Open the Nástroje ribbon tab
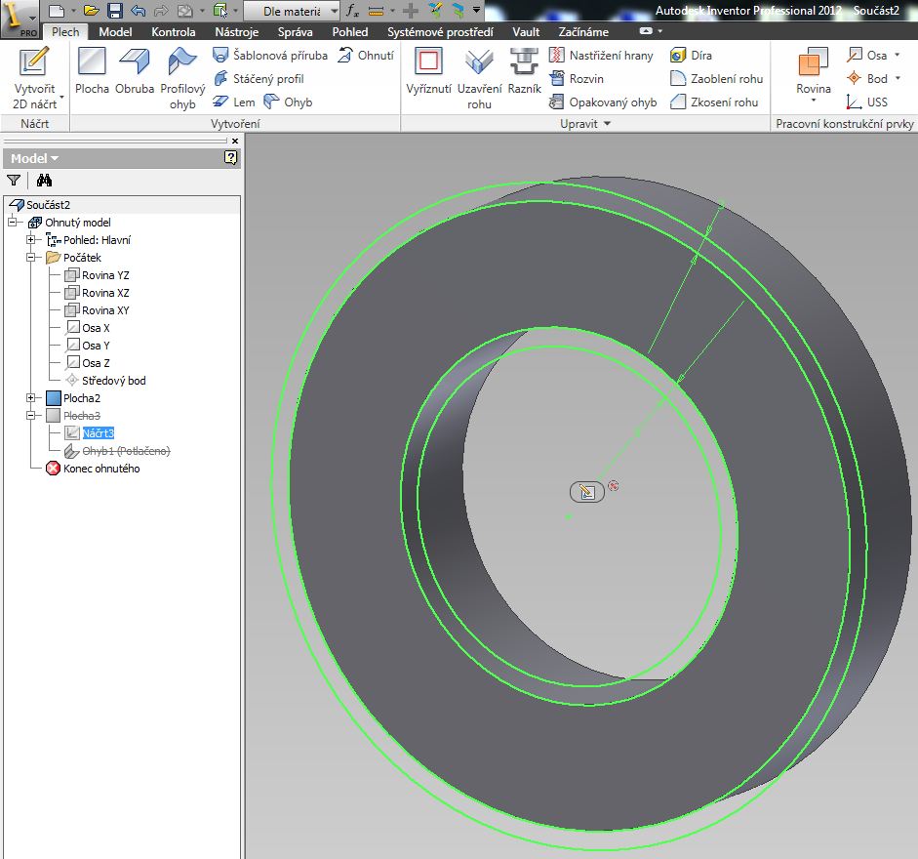Image resolution: width=918 pixels, height=859 pixels. [236, 32]
